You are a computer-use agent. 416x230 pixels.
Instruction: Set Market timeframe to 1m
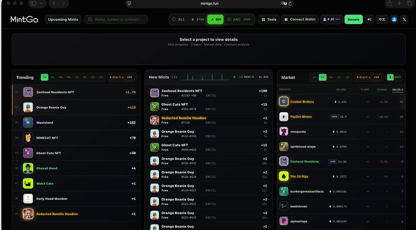coord(314,77)
